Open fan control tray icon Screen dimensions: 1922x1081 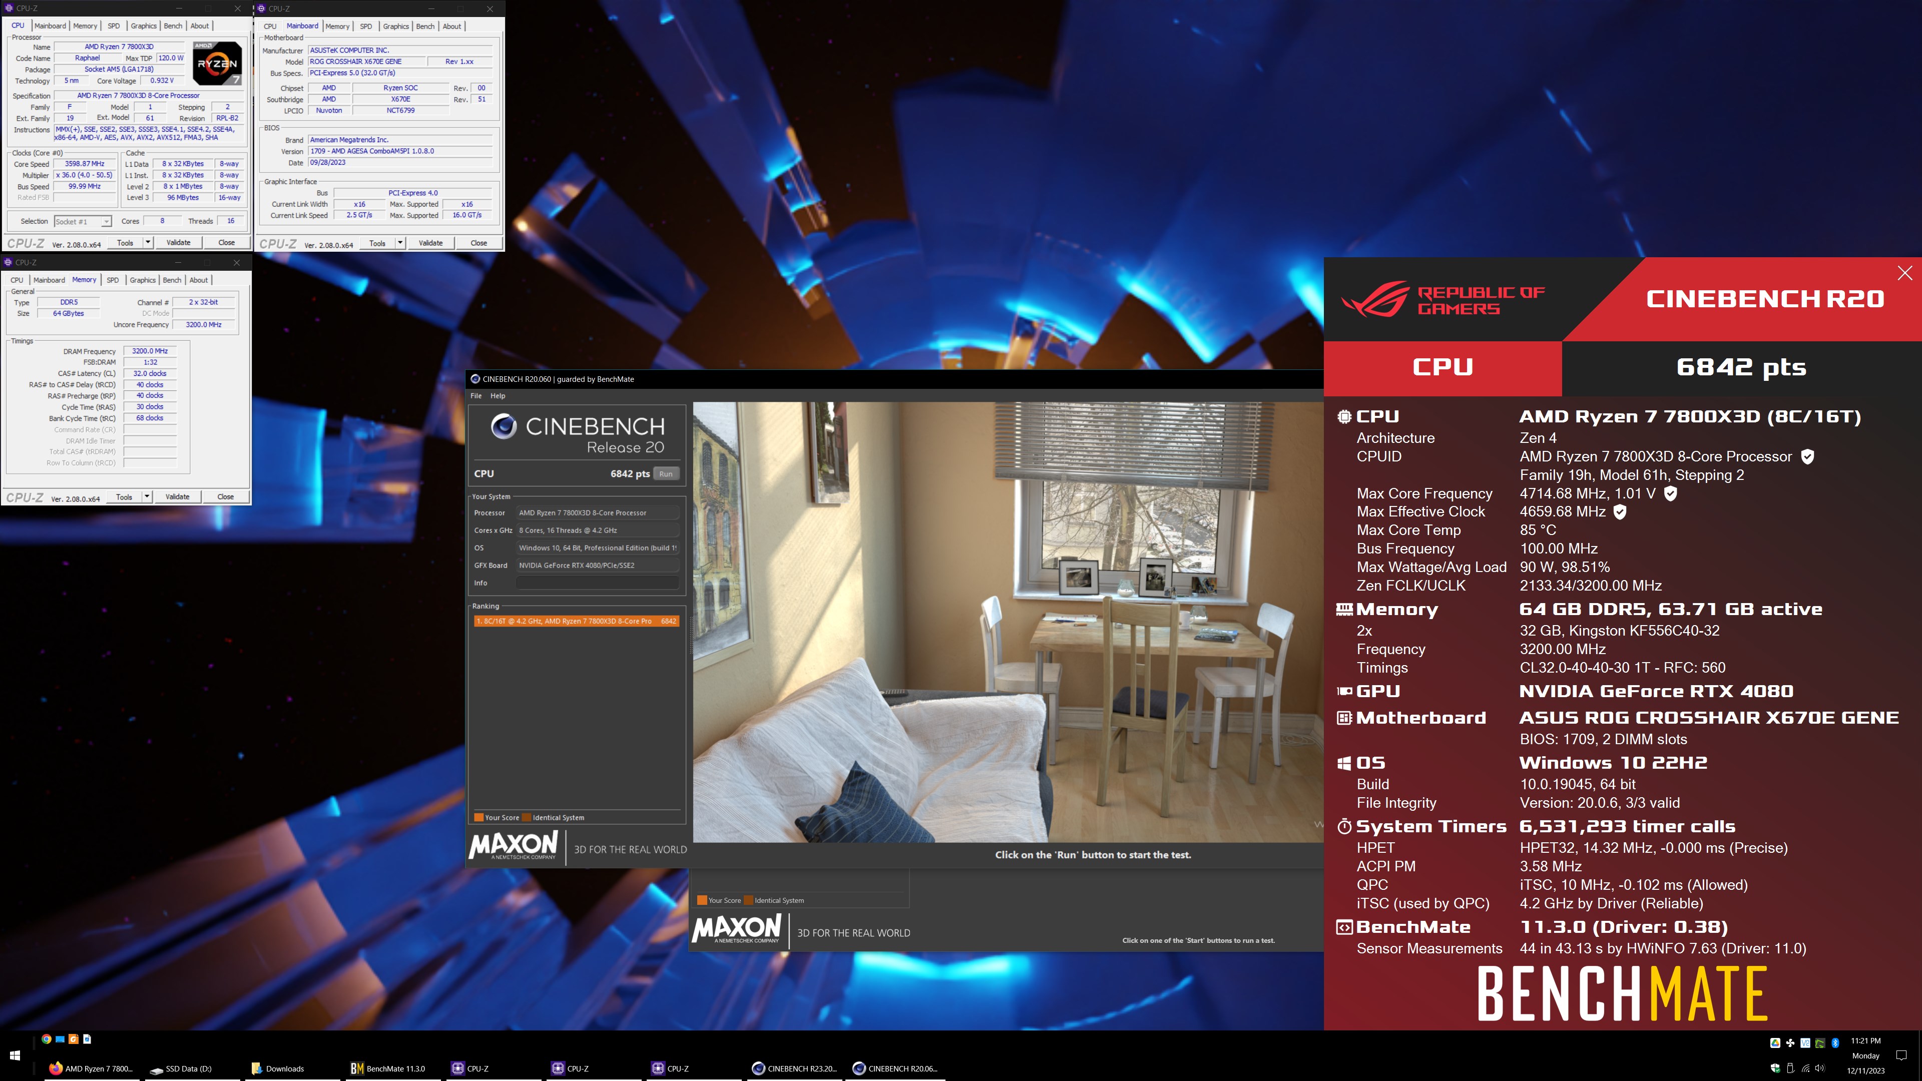[x=1790, y=1043]
